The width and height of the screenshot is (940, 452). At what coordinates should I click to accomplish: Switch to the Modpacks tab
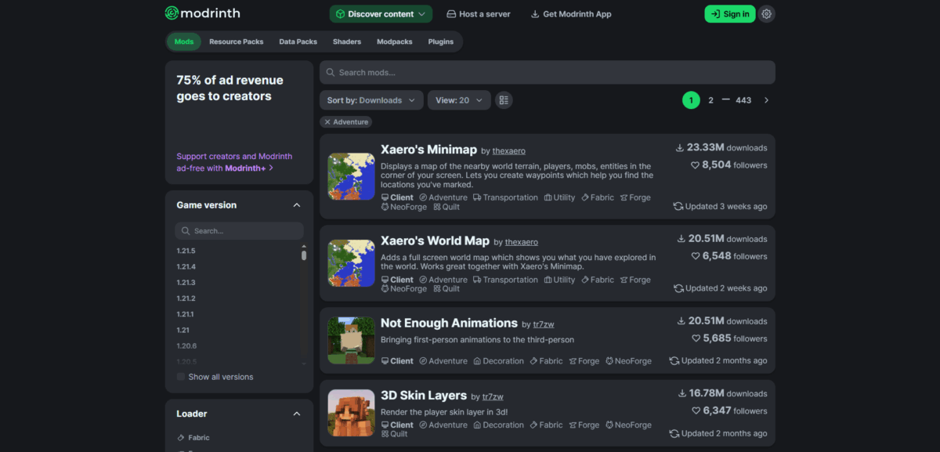394,42
